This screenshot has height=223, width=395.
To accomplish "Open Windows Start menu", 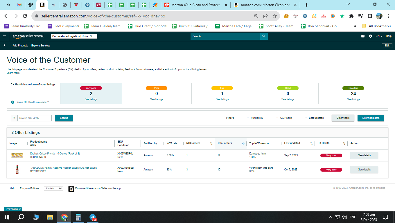I will [x=7, y=217].
